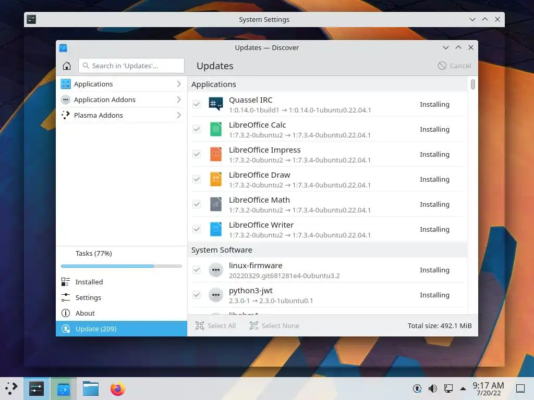534x400 pixels.
Task: Open the updates notifier tray icon
Action: pos(417,389)
